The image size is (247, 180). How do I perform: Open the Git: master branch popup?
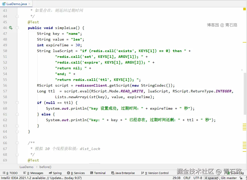pyautogui.click(x=229, y=178)
